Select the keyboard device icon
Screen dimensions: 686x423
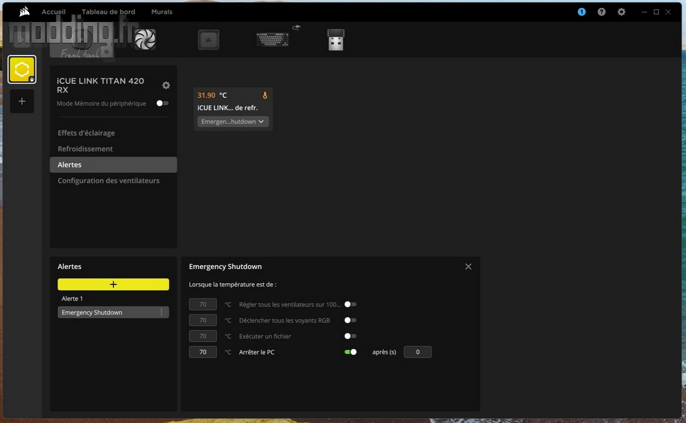[x=273, y=39]
